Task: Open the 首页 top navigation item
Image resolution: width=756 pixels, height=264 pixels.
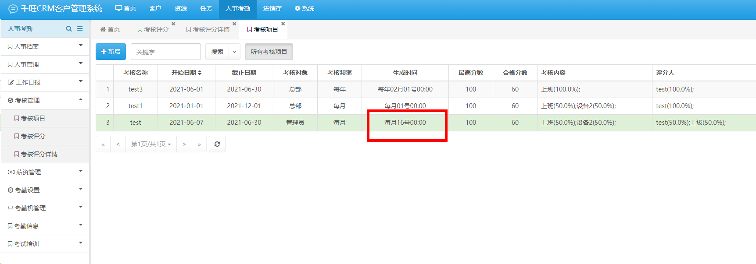Action: (x=125, y=8)
